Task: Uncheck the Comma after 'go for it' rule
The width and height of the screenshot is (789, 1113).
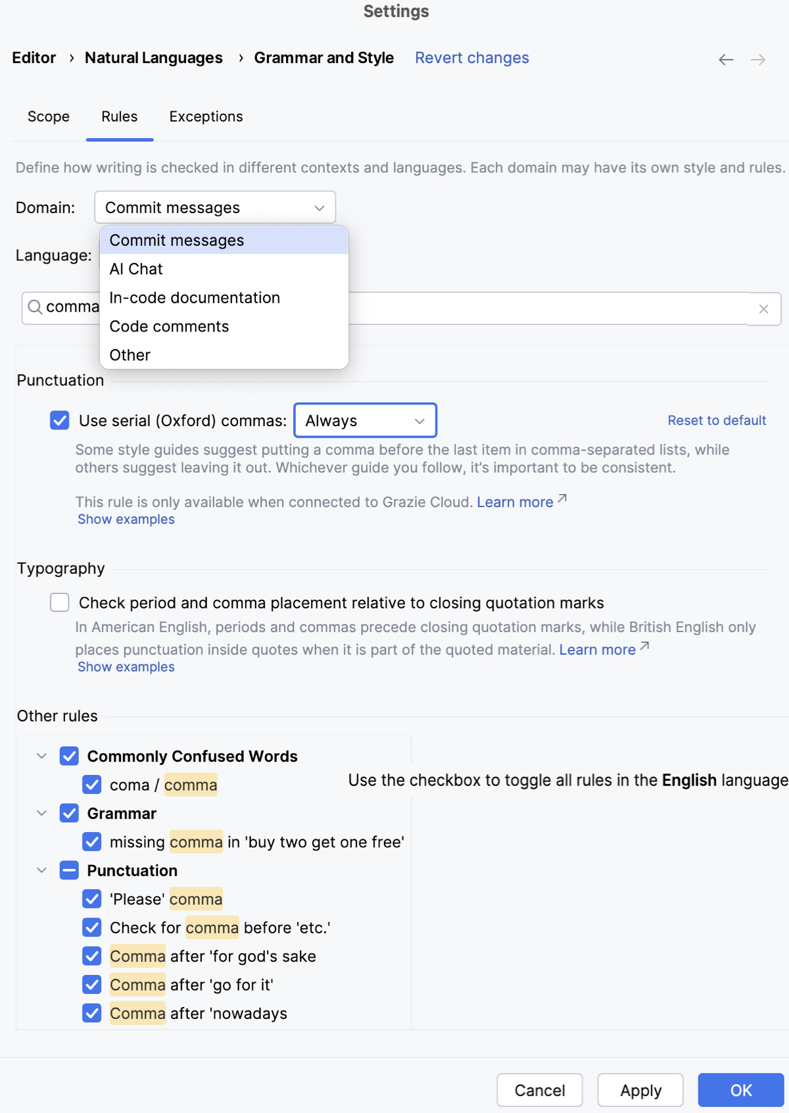Action: point(91,985)
